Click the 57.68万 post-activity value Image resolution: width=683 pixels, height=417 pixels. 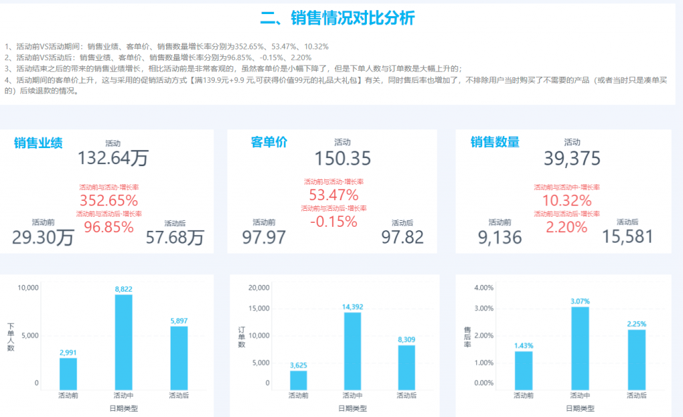click(175, 238)
